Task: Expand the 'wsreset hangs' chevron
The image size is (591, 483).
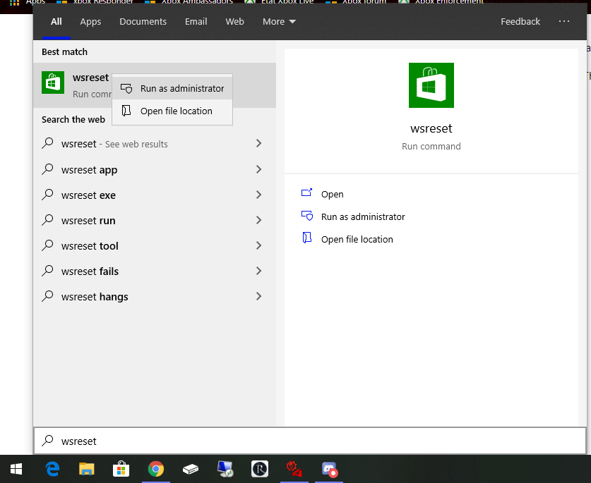Action: point(258,296)
